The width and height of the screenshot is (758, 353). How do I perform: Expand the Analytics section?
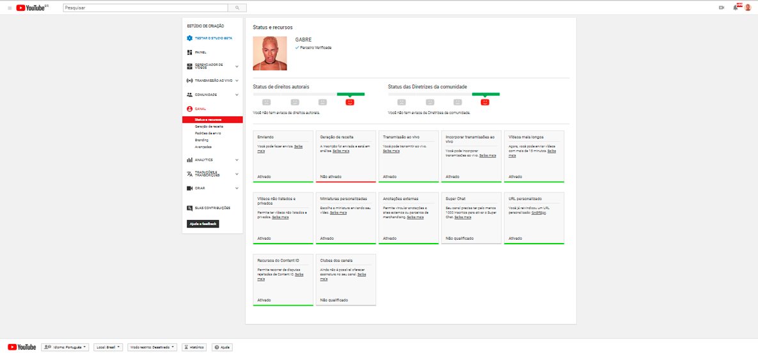[237, 160]
